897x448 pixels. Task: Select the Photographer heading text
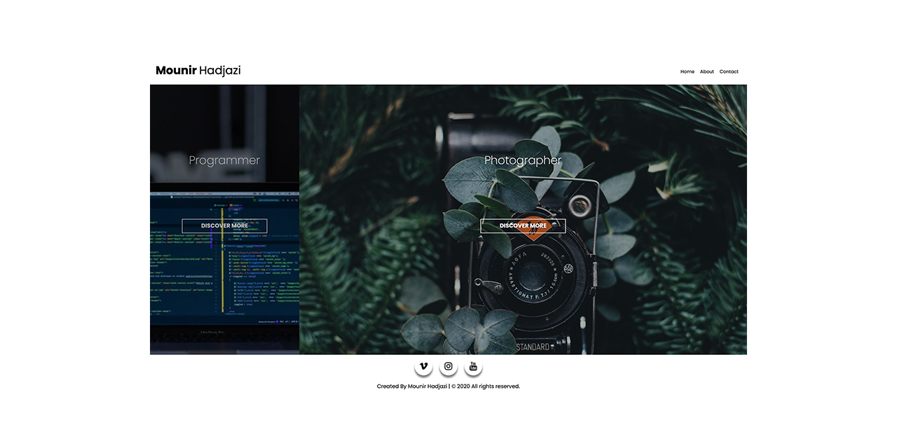click(523, 160)
